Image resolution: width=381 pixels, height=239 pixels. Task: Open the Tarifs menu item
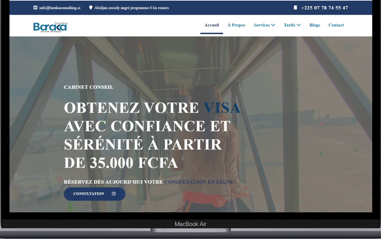tap(289, 25)
